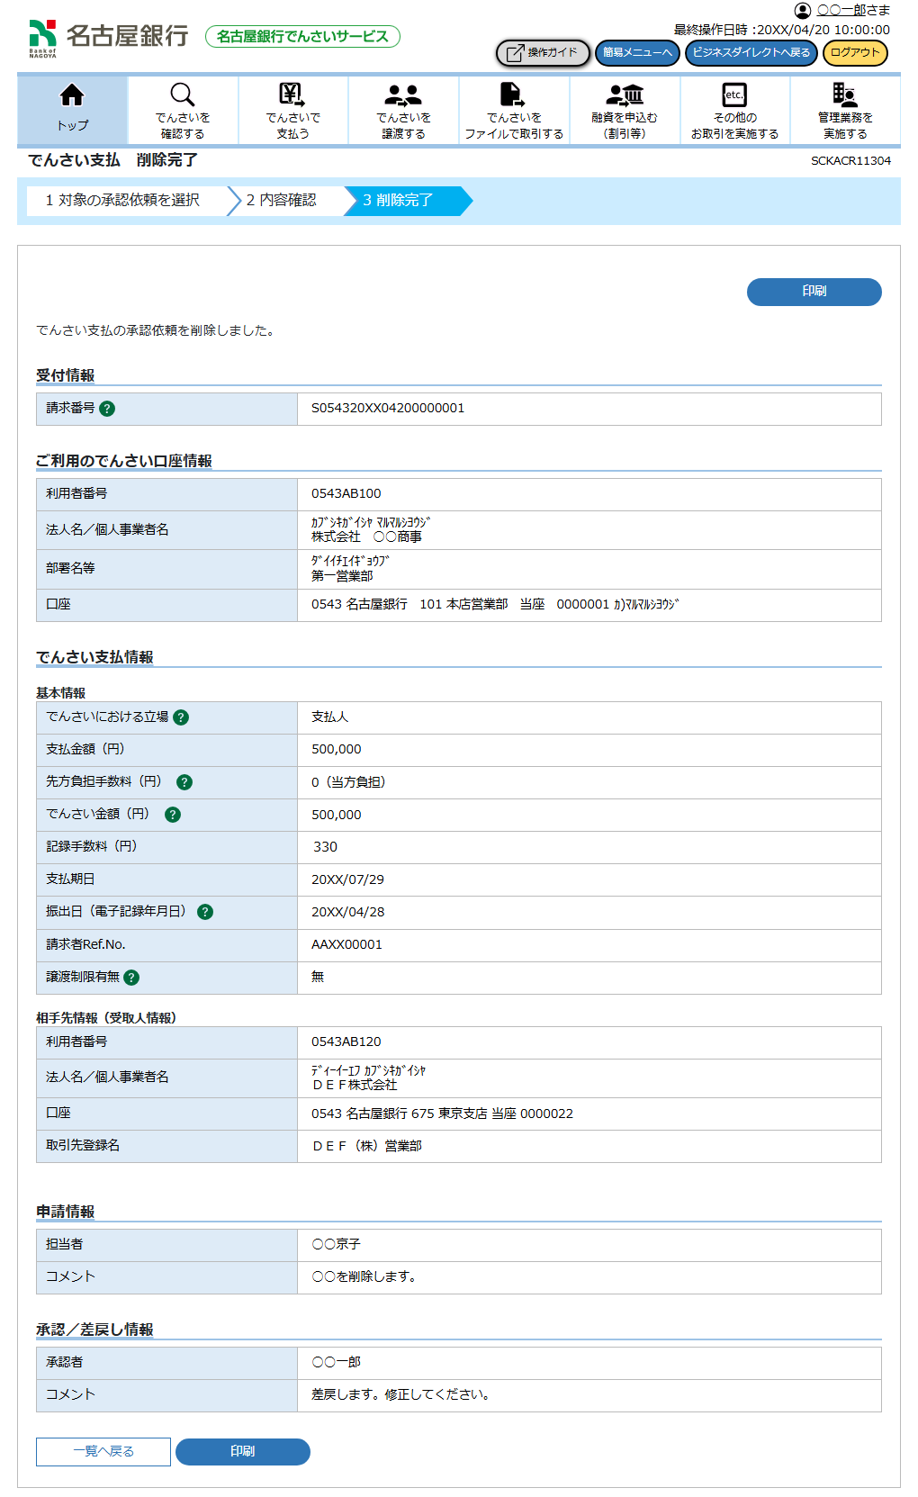Click the user name link ○○一郎
This screenshot has width=918, height=1497.
point(841,11)
